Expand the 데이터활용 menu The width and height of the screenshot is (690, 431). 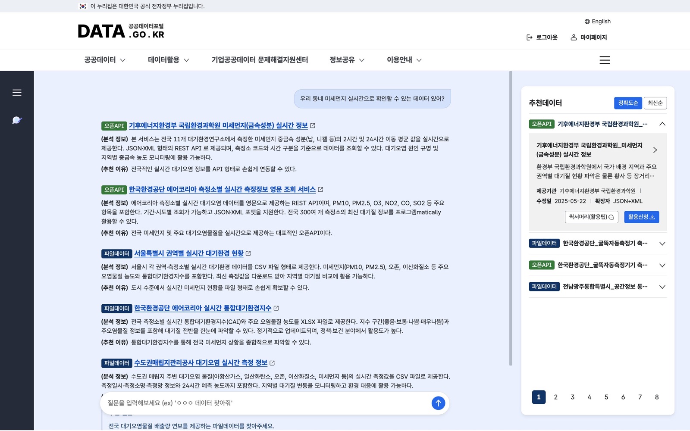pyautogui.click(x=168, y=60)
